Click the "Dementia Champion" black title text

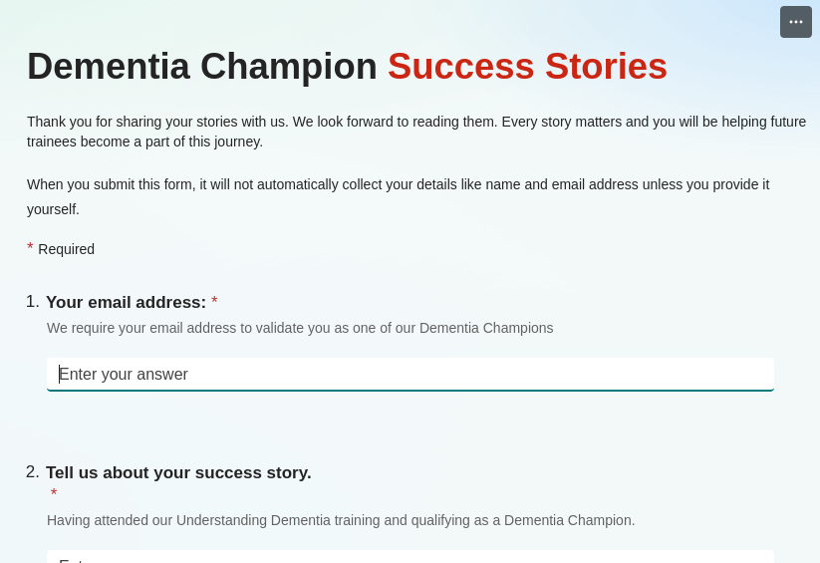click(x=202, y=67)
